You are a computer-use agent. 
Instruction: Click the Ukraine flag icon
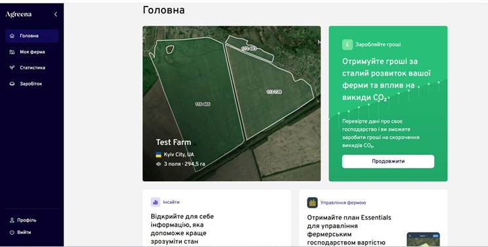coord(158,154)
